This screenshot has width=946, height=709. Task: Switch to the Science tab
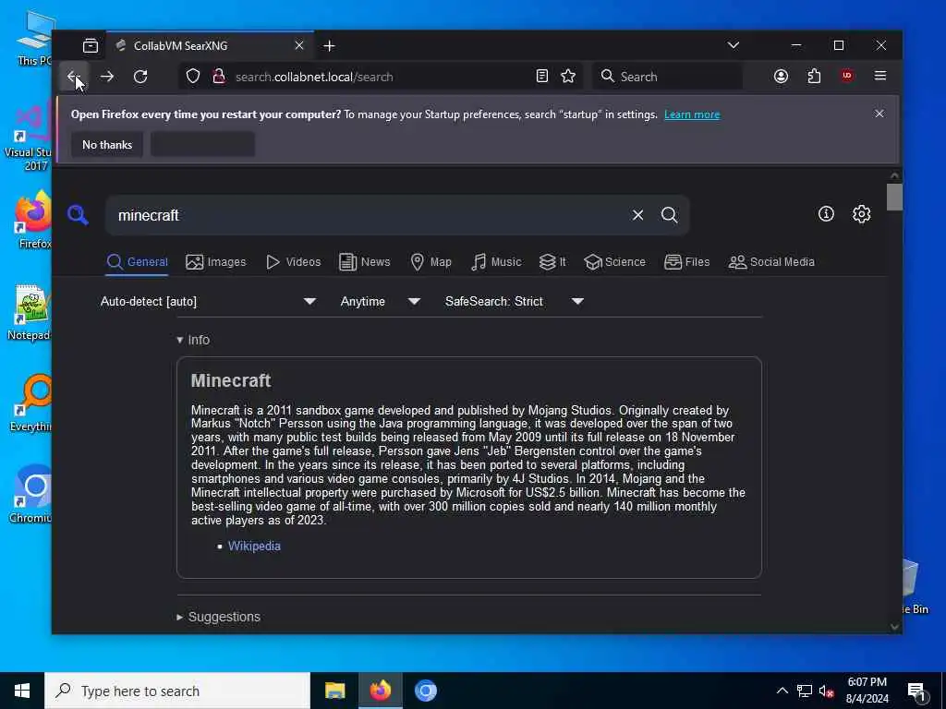pyautogui.click(x=614, y=262)
